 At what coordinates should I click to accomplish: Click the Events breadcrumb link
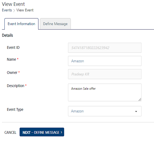(7, 10)
